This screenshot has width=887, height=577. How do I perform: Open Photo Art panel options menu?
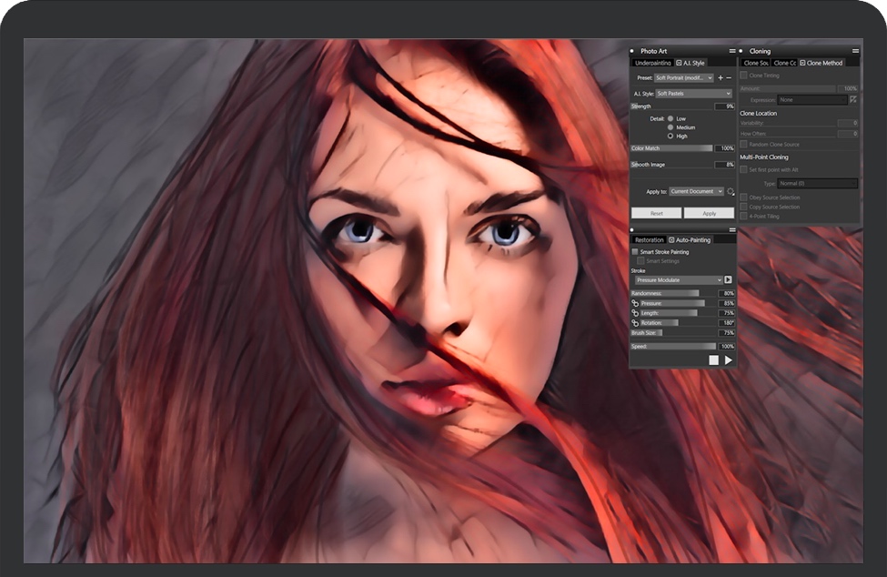pos(731,51)
